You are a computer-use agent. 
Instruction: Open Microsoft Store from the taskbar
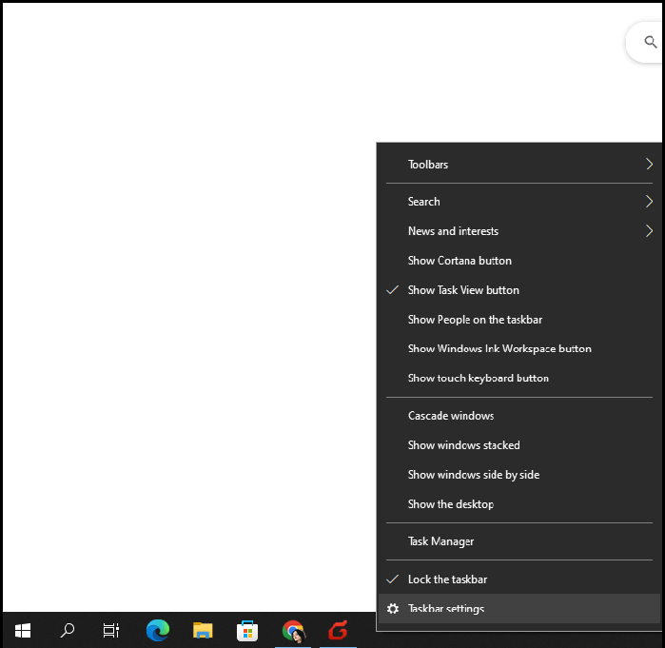[247, 630]
